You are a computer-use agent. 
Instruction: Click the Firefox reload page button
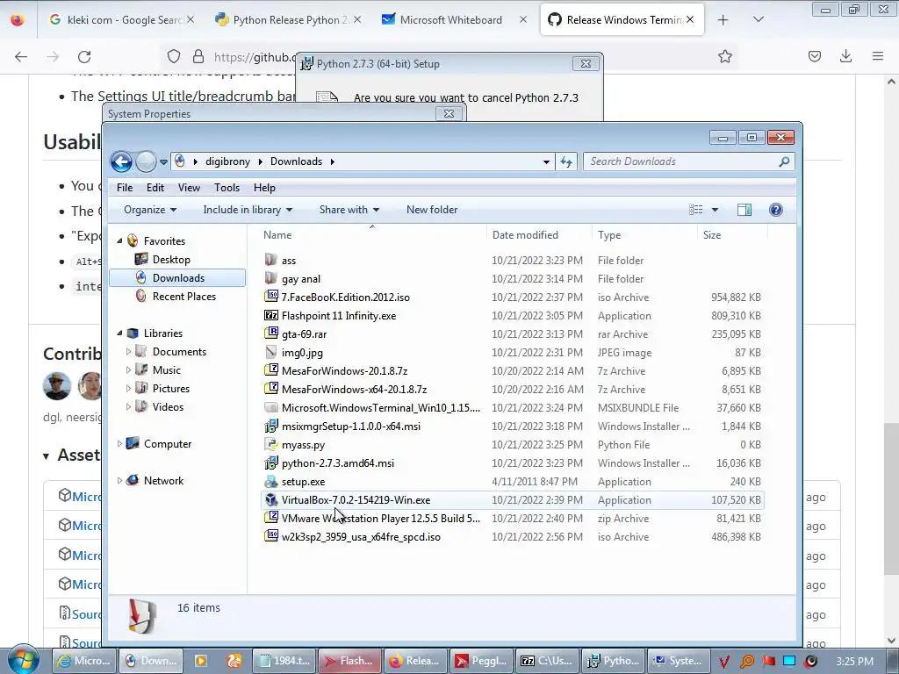(x=84, y=56)
